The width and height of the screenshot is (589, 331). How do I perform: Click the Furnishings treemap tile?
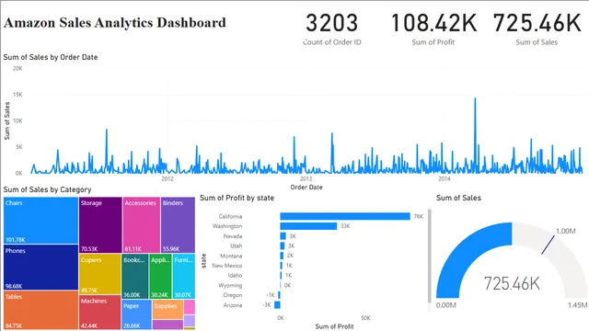point(184,276)
